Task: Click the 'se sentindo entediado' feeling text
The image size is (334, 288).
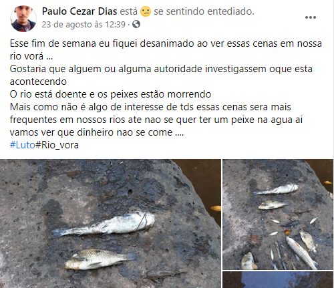Action: [x=204, y=11]
